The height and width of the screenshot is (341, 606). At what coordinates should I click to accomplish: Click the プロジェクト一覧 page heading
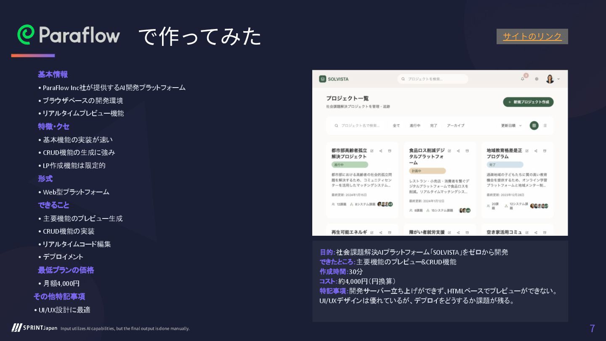347,99
